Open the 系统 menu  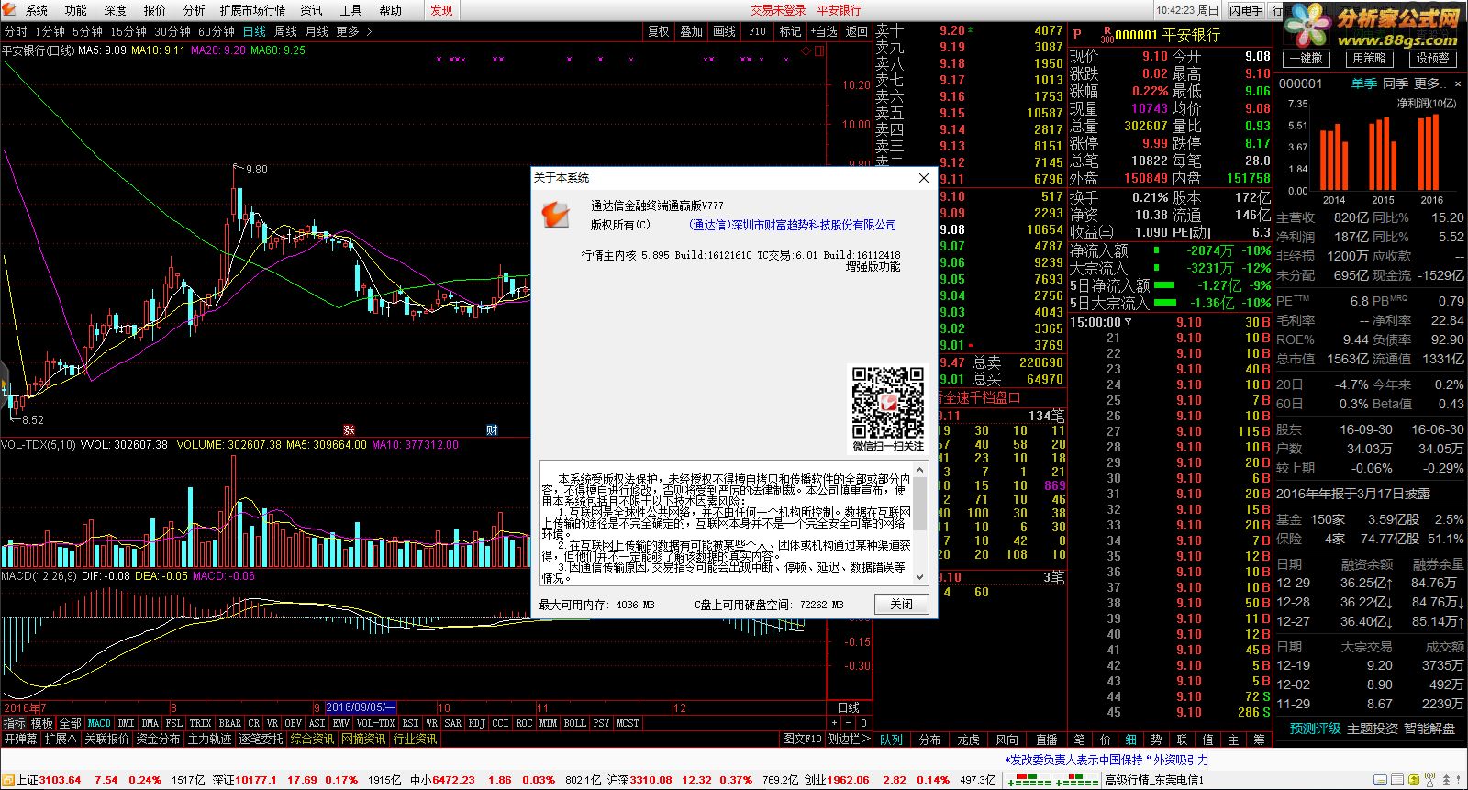[36, 10]
